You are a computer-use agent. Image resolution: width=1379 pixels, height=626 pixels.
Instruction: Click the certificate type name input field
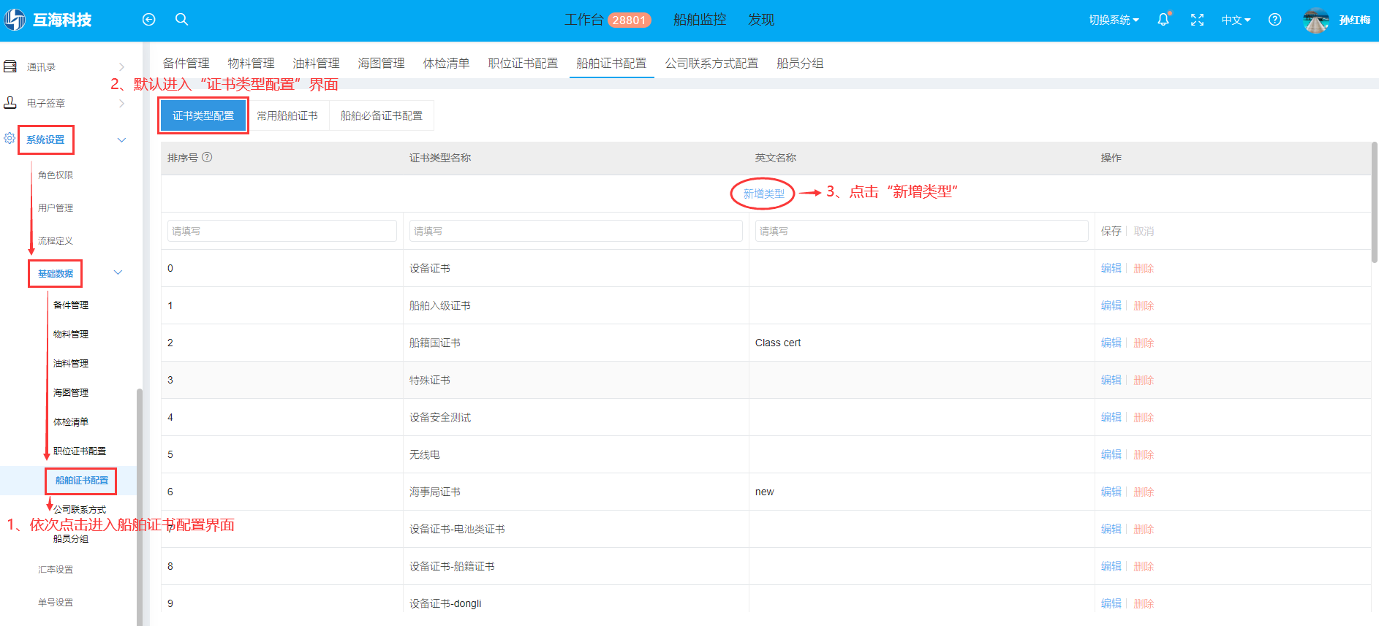pyautogui.click(x=576, y=231)
